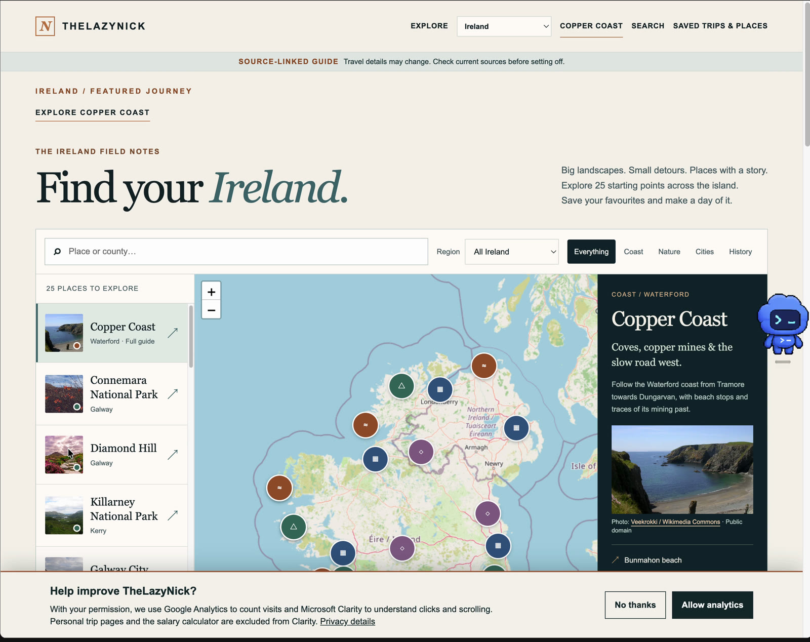Click the arrow icon beside Killarney National Park

173,515
